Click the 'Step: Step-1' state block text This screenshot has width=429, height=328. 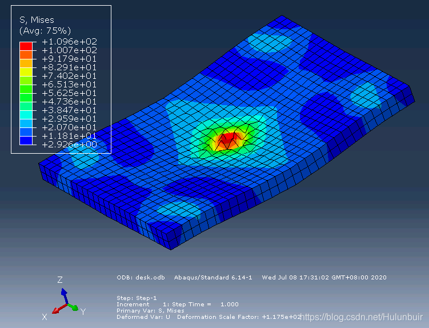[x=137, y=298]
